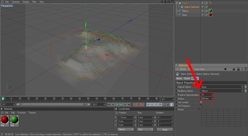Open the Object coordinates dropdown

coord(125,129)
